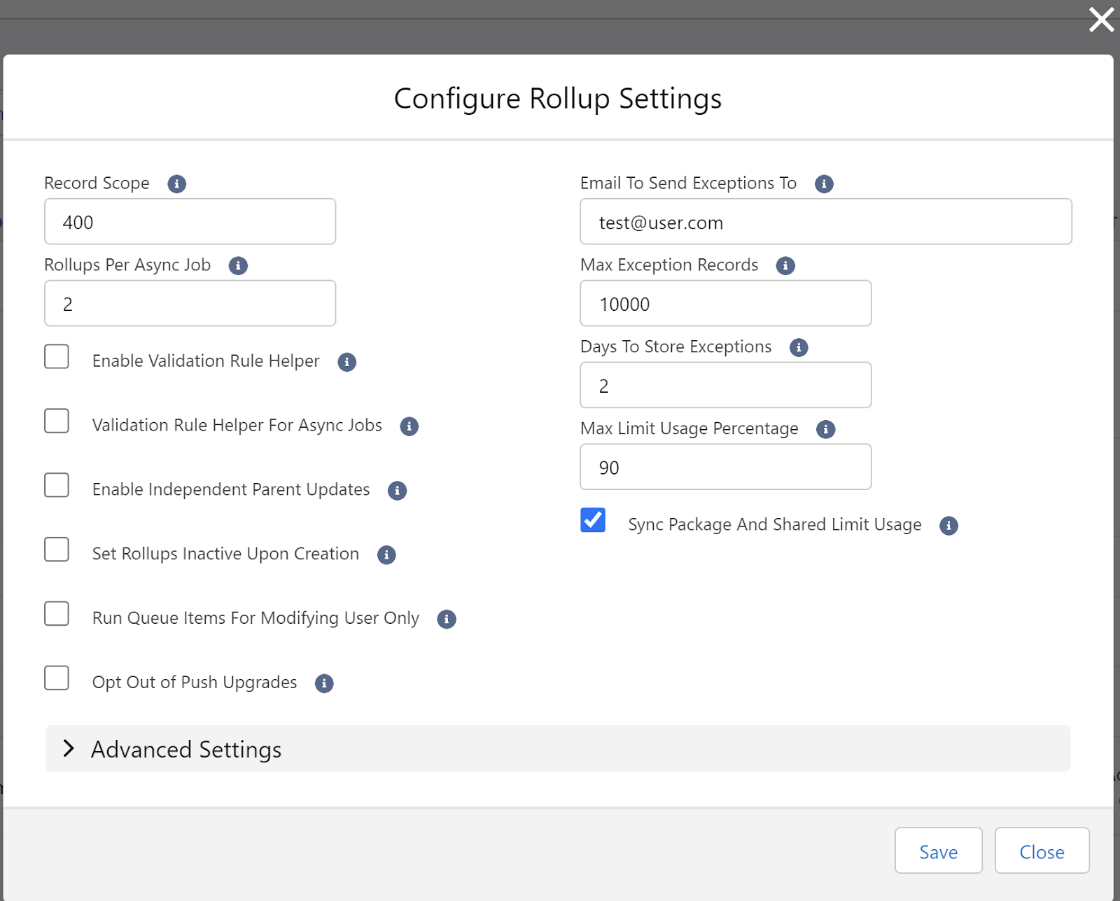Viewport: 1120px width, 901px height.
Task: Click the Rollups Per Async Job info icon
Action: coord(238,266)
